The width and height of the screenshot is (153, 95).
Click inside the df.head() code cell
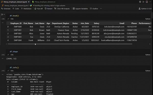coord(78,16)
